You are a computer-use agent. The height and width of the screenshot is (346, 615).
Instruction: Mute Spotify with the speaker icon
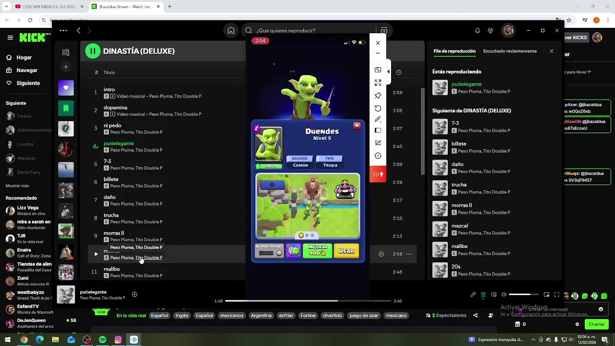point(504,295)
